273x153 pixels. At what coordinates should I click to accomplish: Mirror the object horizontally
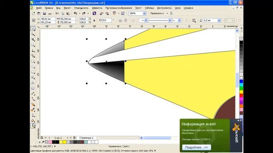pyautogui.click(x=120, y=20)
